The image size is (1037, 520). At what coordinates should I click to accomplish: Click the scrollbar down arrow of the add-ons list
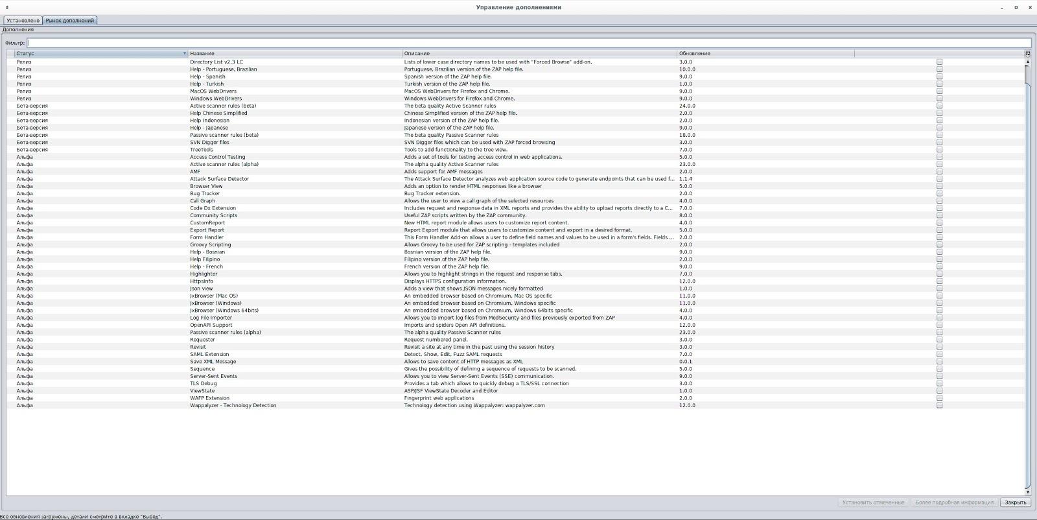(1027, 492)
